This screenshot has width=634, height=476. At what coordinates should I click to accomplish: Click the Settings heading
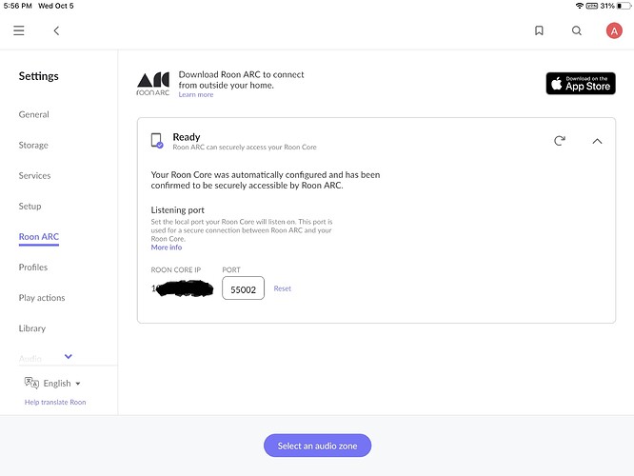(x=38, y=76)
